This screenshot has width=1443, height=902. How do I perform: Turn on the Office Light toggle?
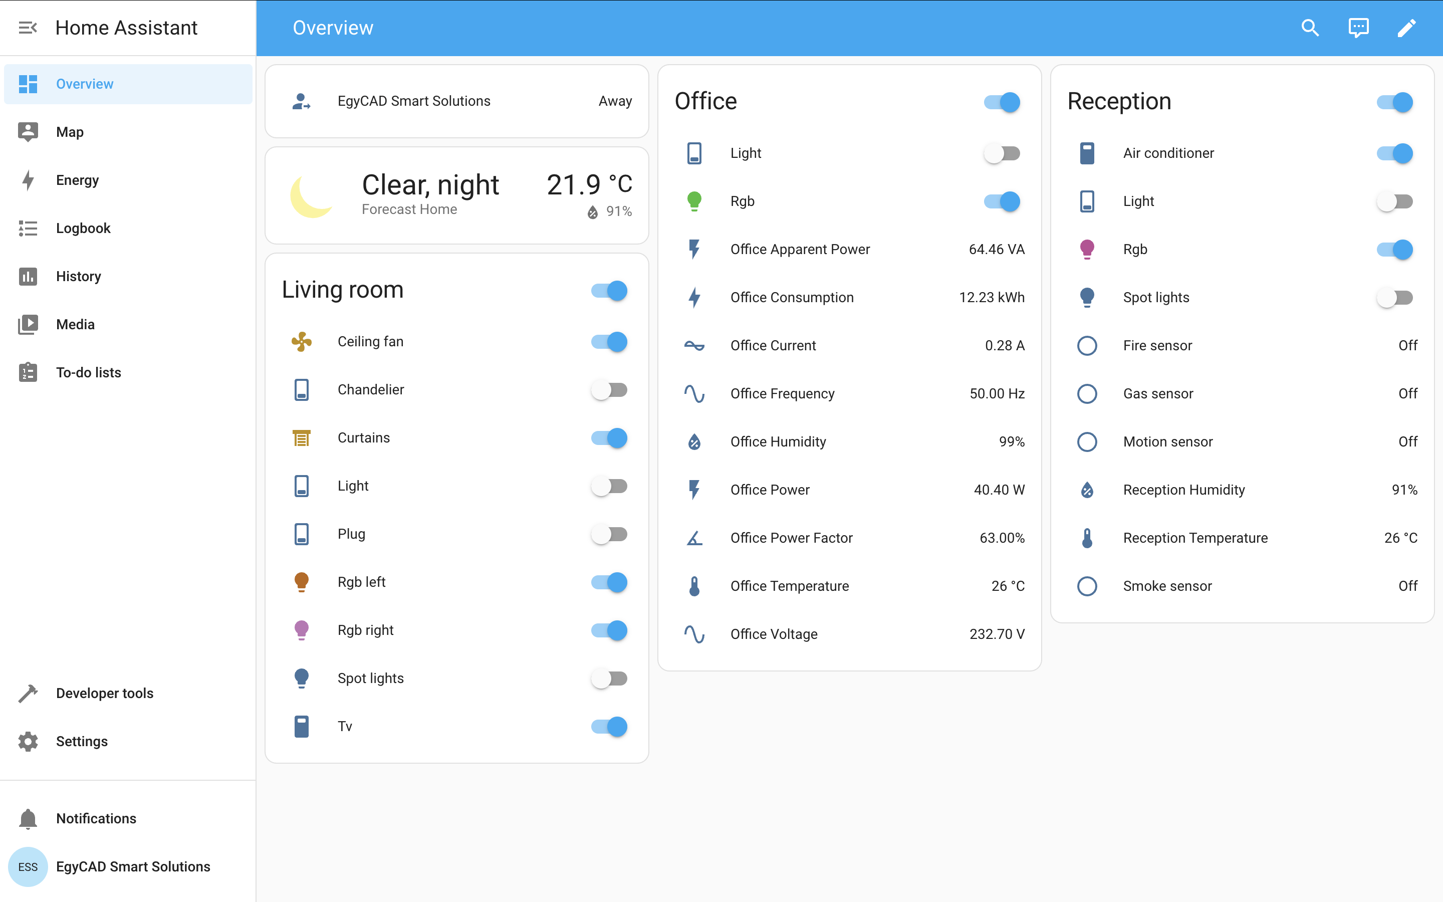[1002, 153]
